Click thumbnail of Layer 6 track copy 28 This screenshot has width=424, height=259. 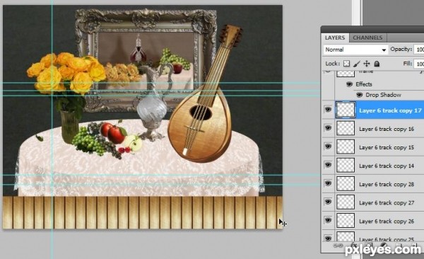click(x=346, y=184)
